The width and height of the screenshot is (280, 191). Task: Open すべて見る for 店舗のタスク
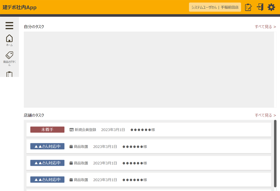[x=265, y=115]
